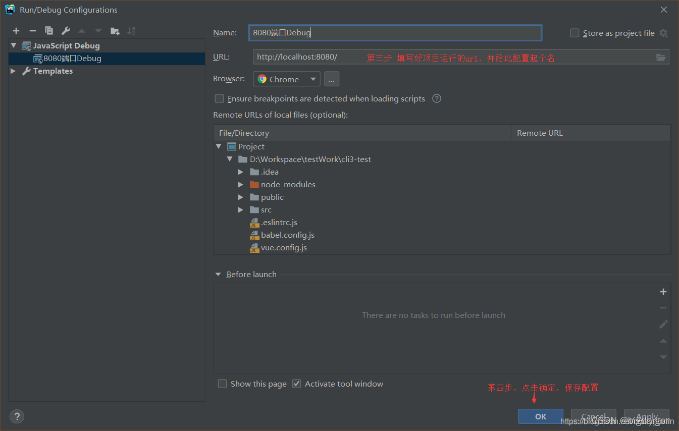Open the Browser dropdown showing Chrome
Image resolution: width=679 pixels, height=431 pixels.
(x=286, y=79)
